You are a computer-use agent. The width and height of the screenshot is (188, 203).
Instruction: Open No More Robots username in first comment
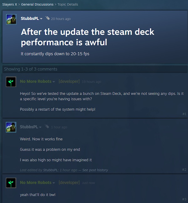[35, 82]
